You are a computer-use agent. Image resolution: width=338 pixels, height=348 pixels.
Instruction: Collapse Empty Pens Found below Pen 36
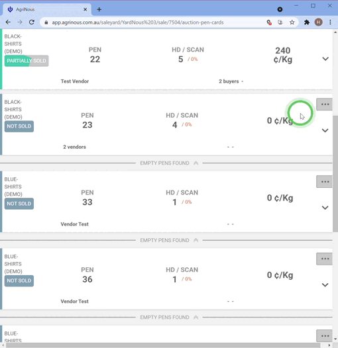pos(169,318)
